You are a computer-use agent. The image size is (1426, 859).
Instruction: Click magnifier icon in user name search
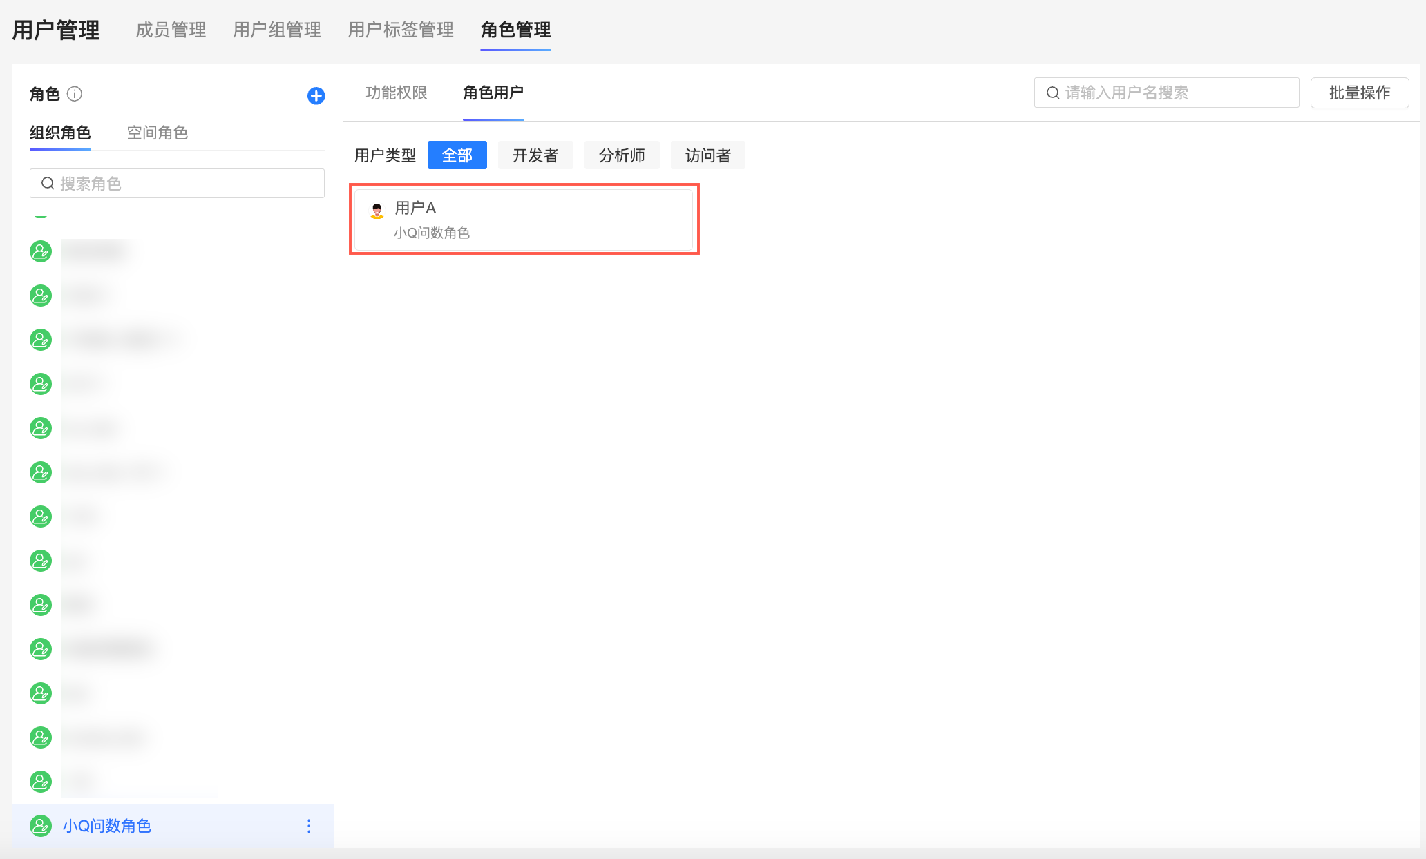coord(1053,93)
